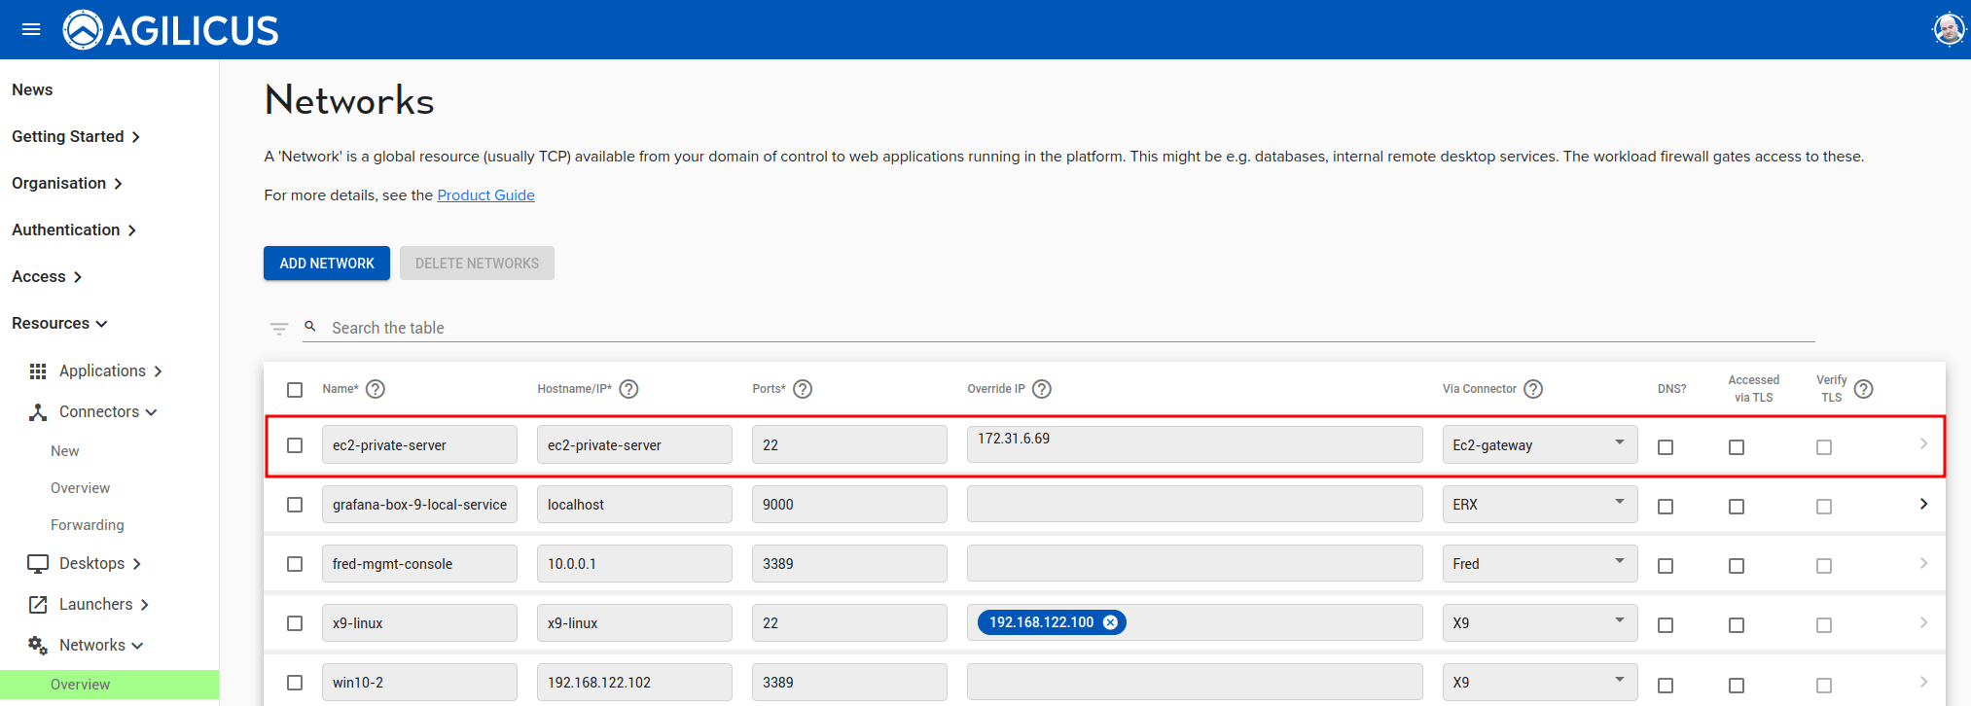Viewport: 1971px width, 706px height.
Task: Click the user profile avatar
Action: point(1948,29)
